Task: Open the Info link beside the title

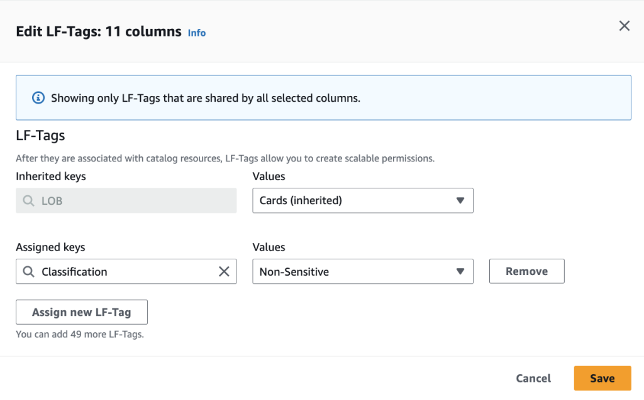Action: coord(197,33)
